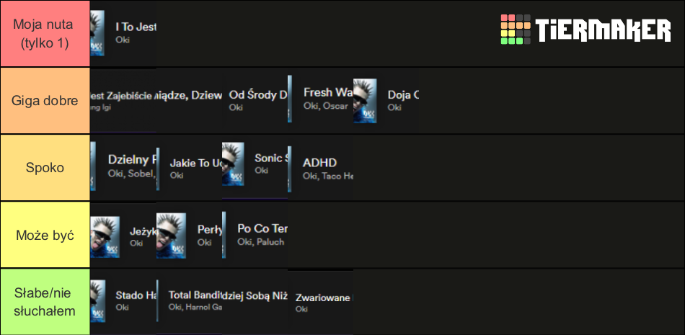Click the TierMaker wordmark text
This screenshot has width=685, height=335.
click(x=604, y=30)
